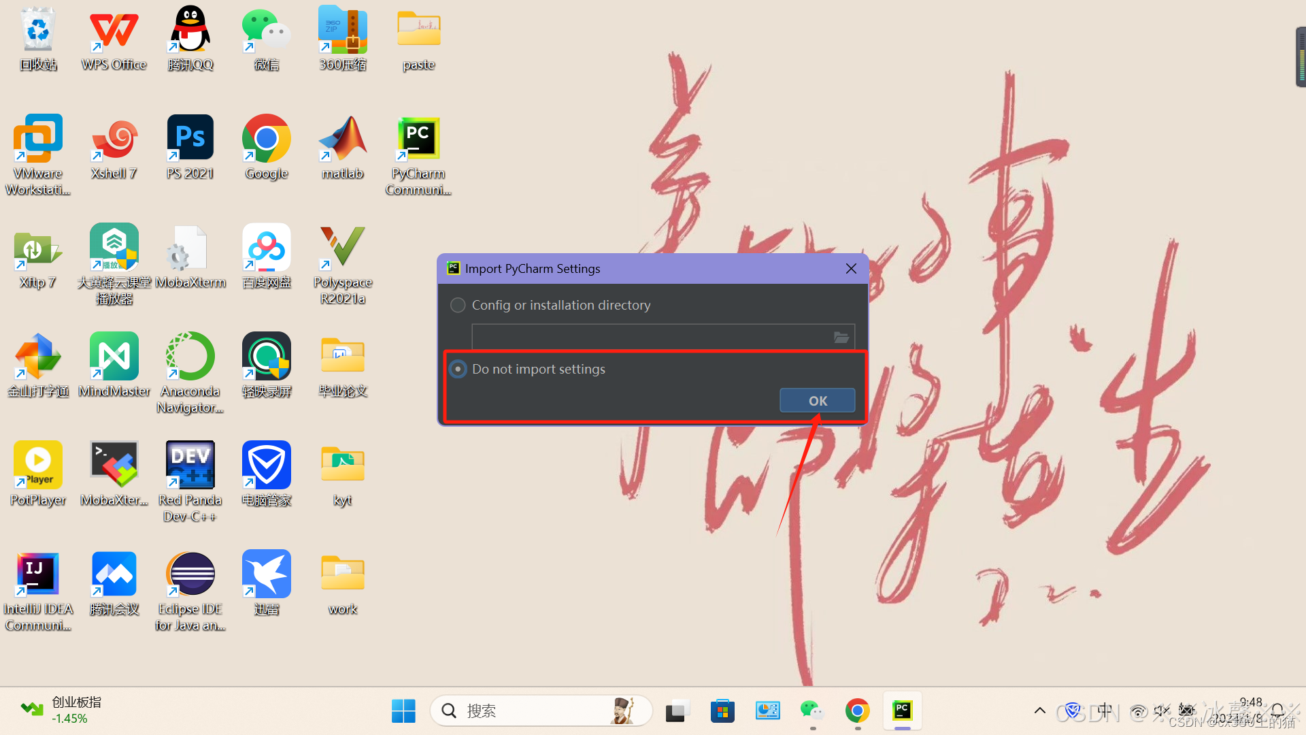Open the MindMaster desktop shortcut
The image size is (1306, 735).
pyautogui.click(x=114, y=358)
